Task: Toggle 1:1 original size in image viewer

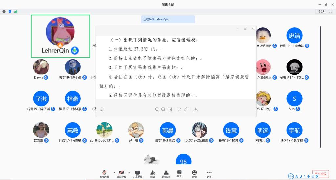Action: (x=170, y=109)
